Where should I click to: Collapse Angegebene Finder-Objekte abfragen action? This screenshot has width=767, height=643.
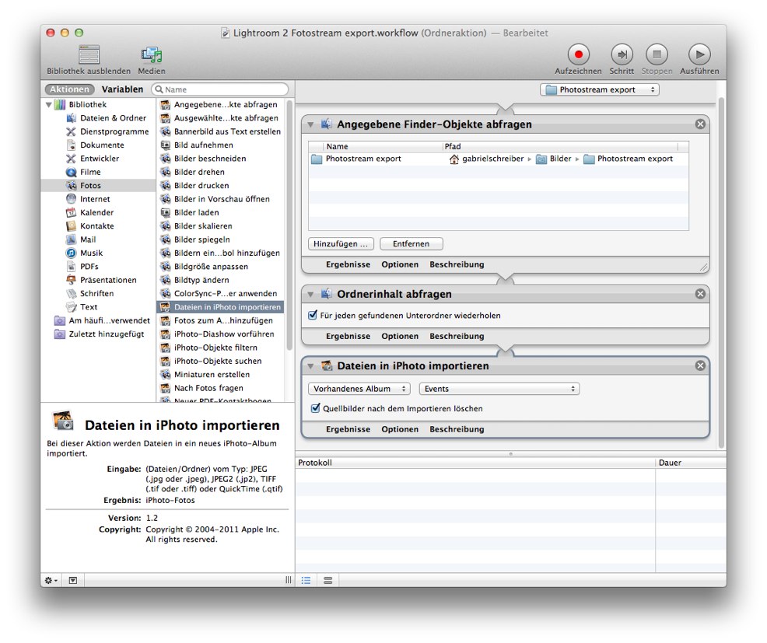(310, 124)
